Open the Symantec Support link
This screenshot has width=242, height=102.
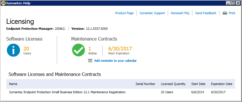tap(152, 13)
